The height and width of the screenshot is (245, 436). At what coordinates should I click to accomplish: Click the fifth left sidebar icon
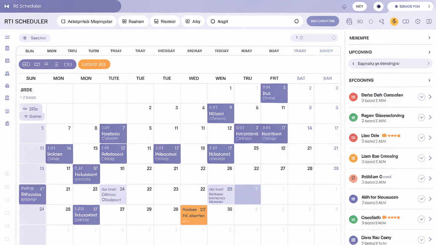(7, 86)
